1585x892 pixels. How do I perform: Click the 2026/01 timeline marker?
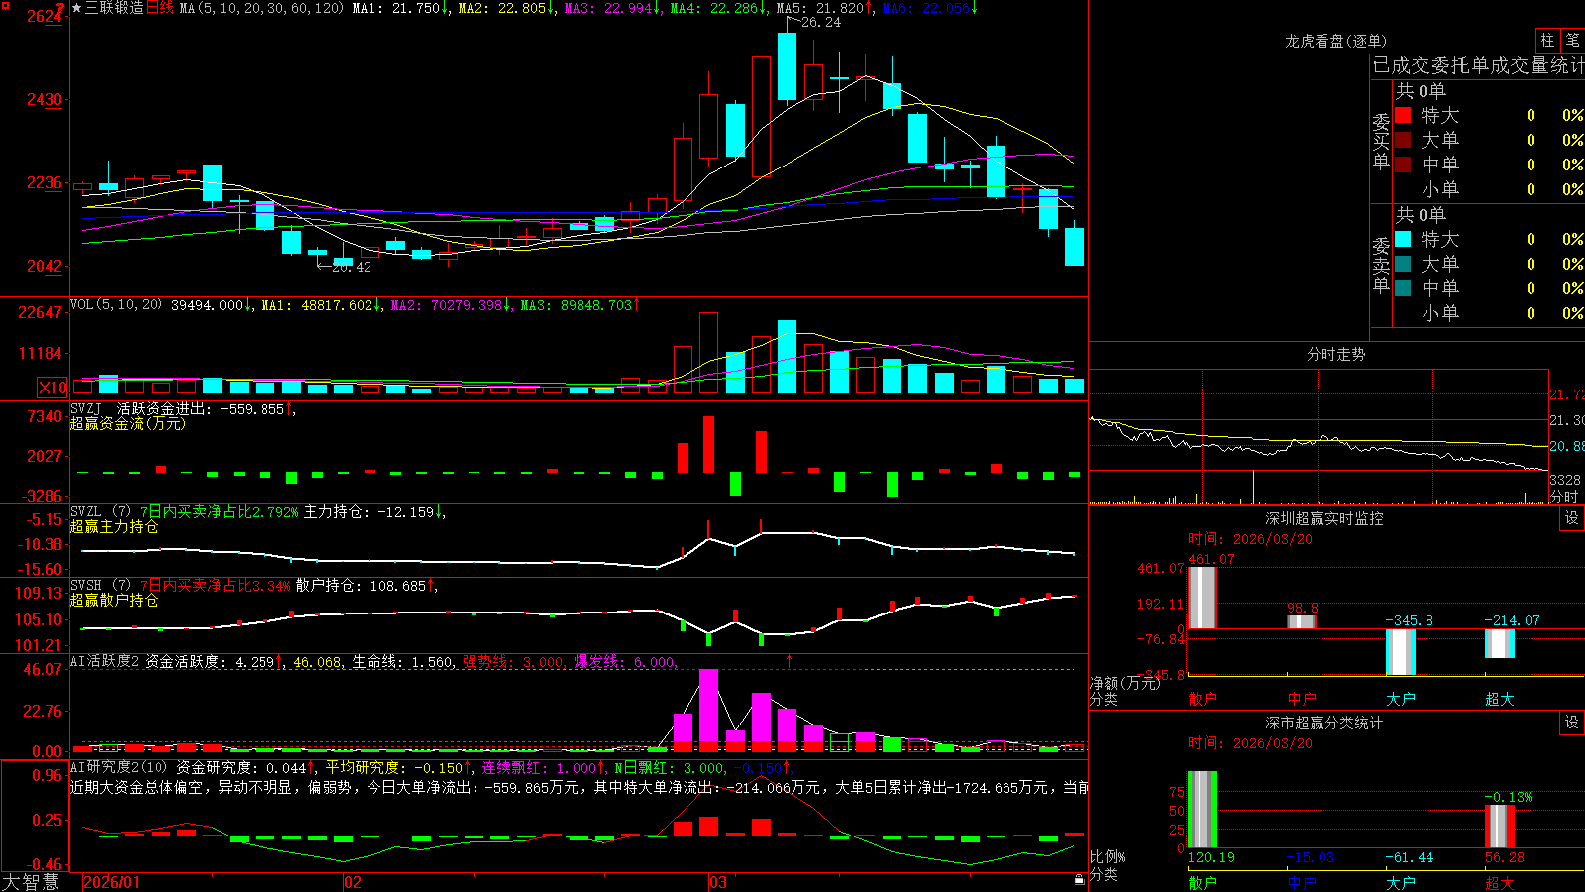pyautogui.click(x=112, y=882)
